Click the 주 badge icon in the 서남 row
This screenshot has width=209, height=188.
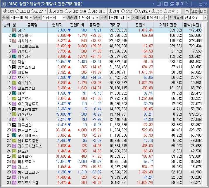[14, 30]
